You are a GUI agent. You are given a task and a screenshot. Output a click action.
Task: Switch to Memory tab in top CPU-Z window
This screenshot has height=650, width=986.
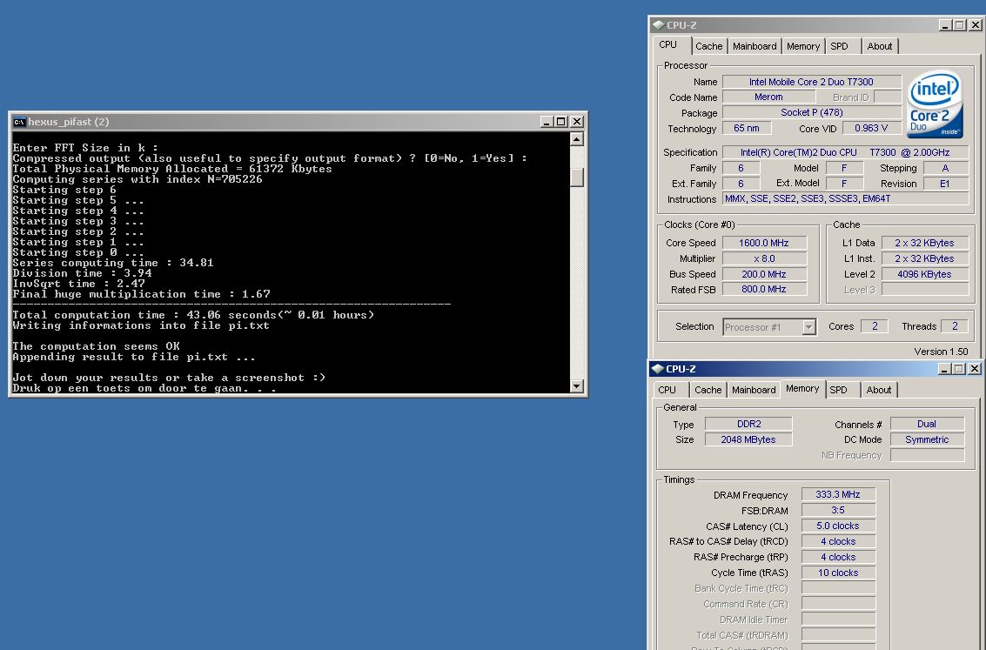803,46
